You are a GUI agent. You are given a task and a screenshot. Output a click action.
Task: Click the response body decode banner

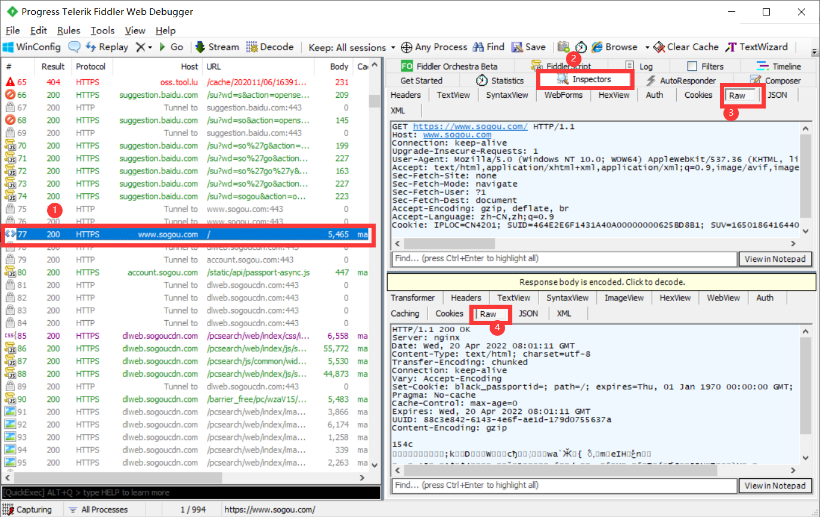pos(601,282)
